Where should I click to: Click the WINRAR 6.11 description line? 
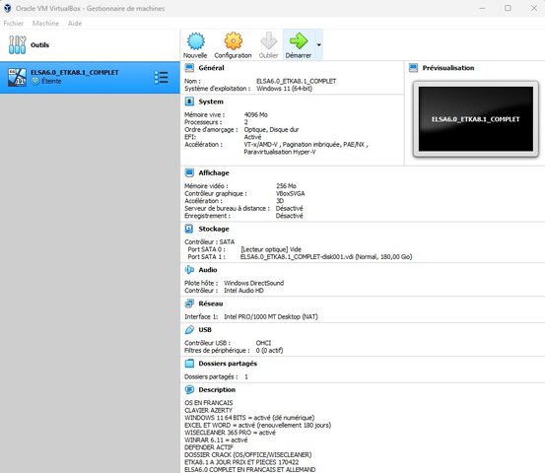[216, 439]
